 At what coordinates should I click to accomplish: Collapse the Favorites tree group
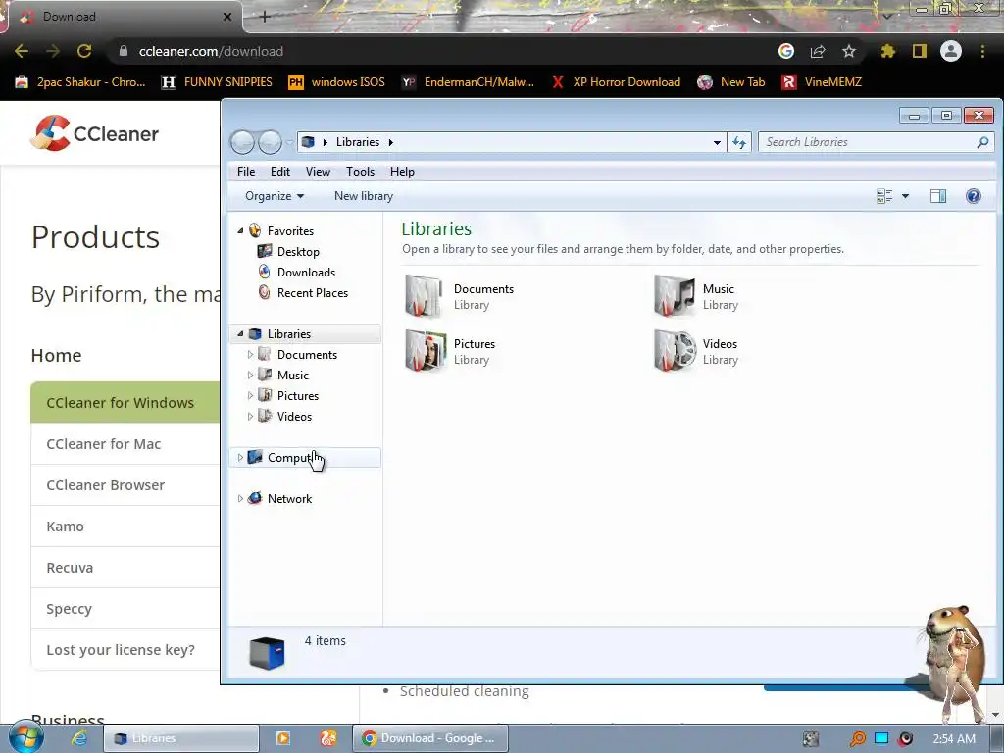pos(240,230)
